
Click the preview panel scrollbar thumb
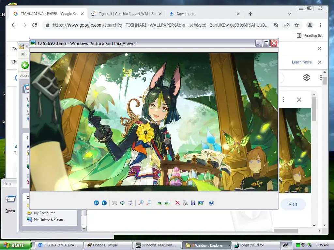point(314,109)
